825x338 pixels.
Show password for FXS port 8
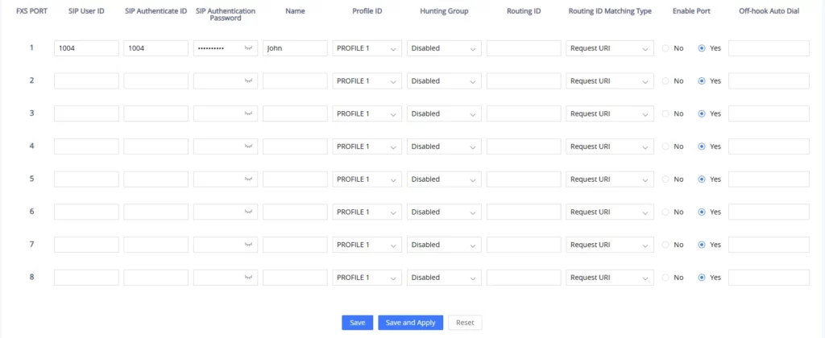pos(249,278)
